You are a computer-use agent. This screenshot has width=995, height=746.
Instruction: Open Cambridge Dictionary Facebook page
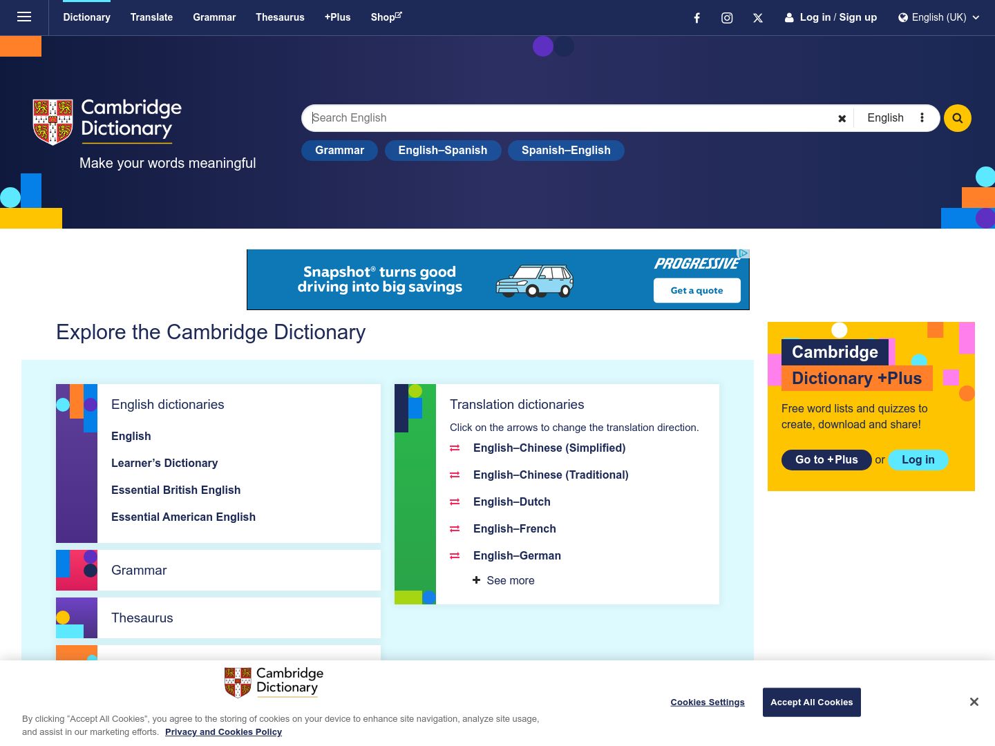pyautogui.click(x=696, y=18)
